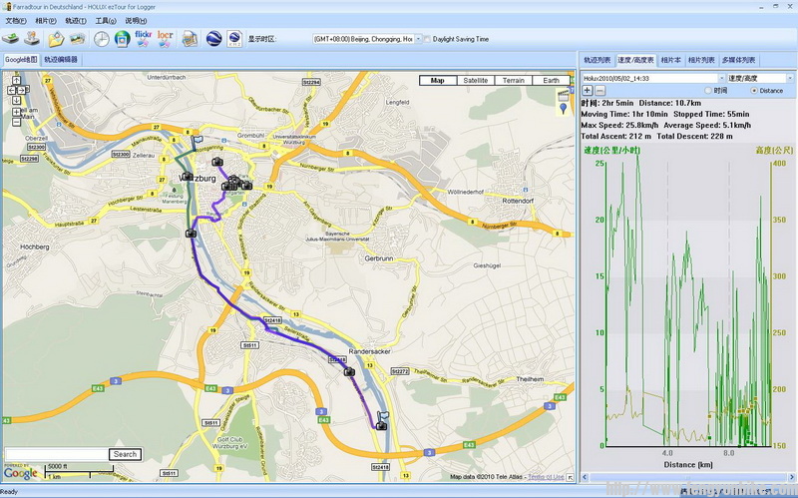Zoom in the map with plus control
Image resolution: width=798 pixels, height=498 pixels.
coord(16,113)
